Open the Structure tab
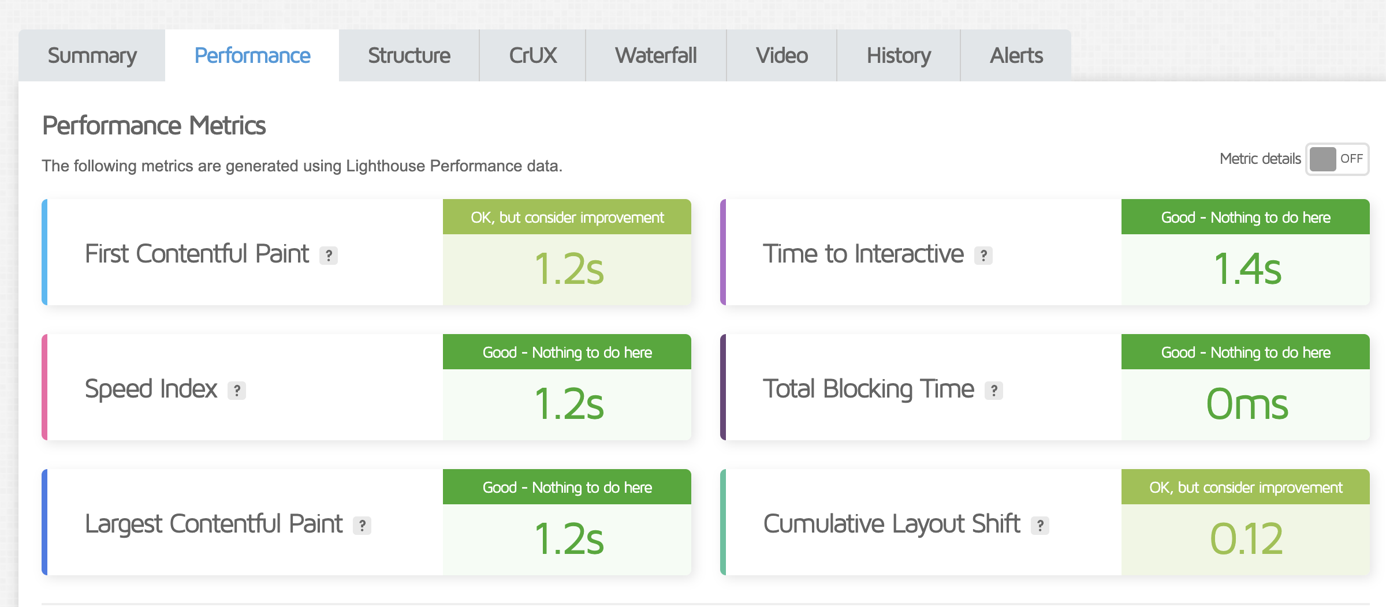The image size is (1386, 607). pyautogui.click(x=409, y=56)
